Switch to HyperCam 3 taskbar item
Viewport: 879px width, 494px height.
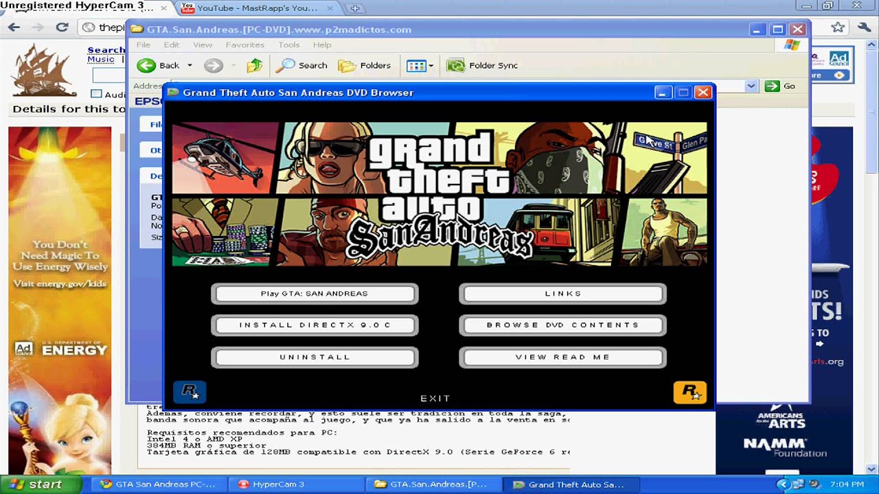[295, 484]
